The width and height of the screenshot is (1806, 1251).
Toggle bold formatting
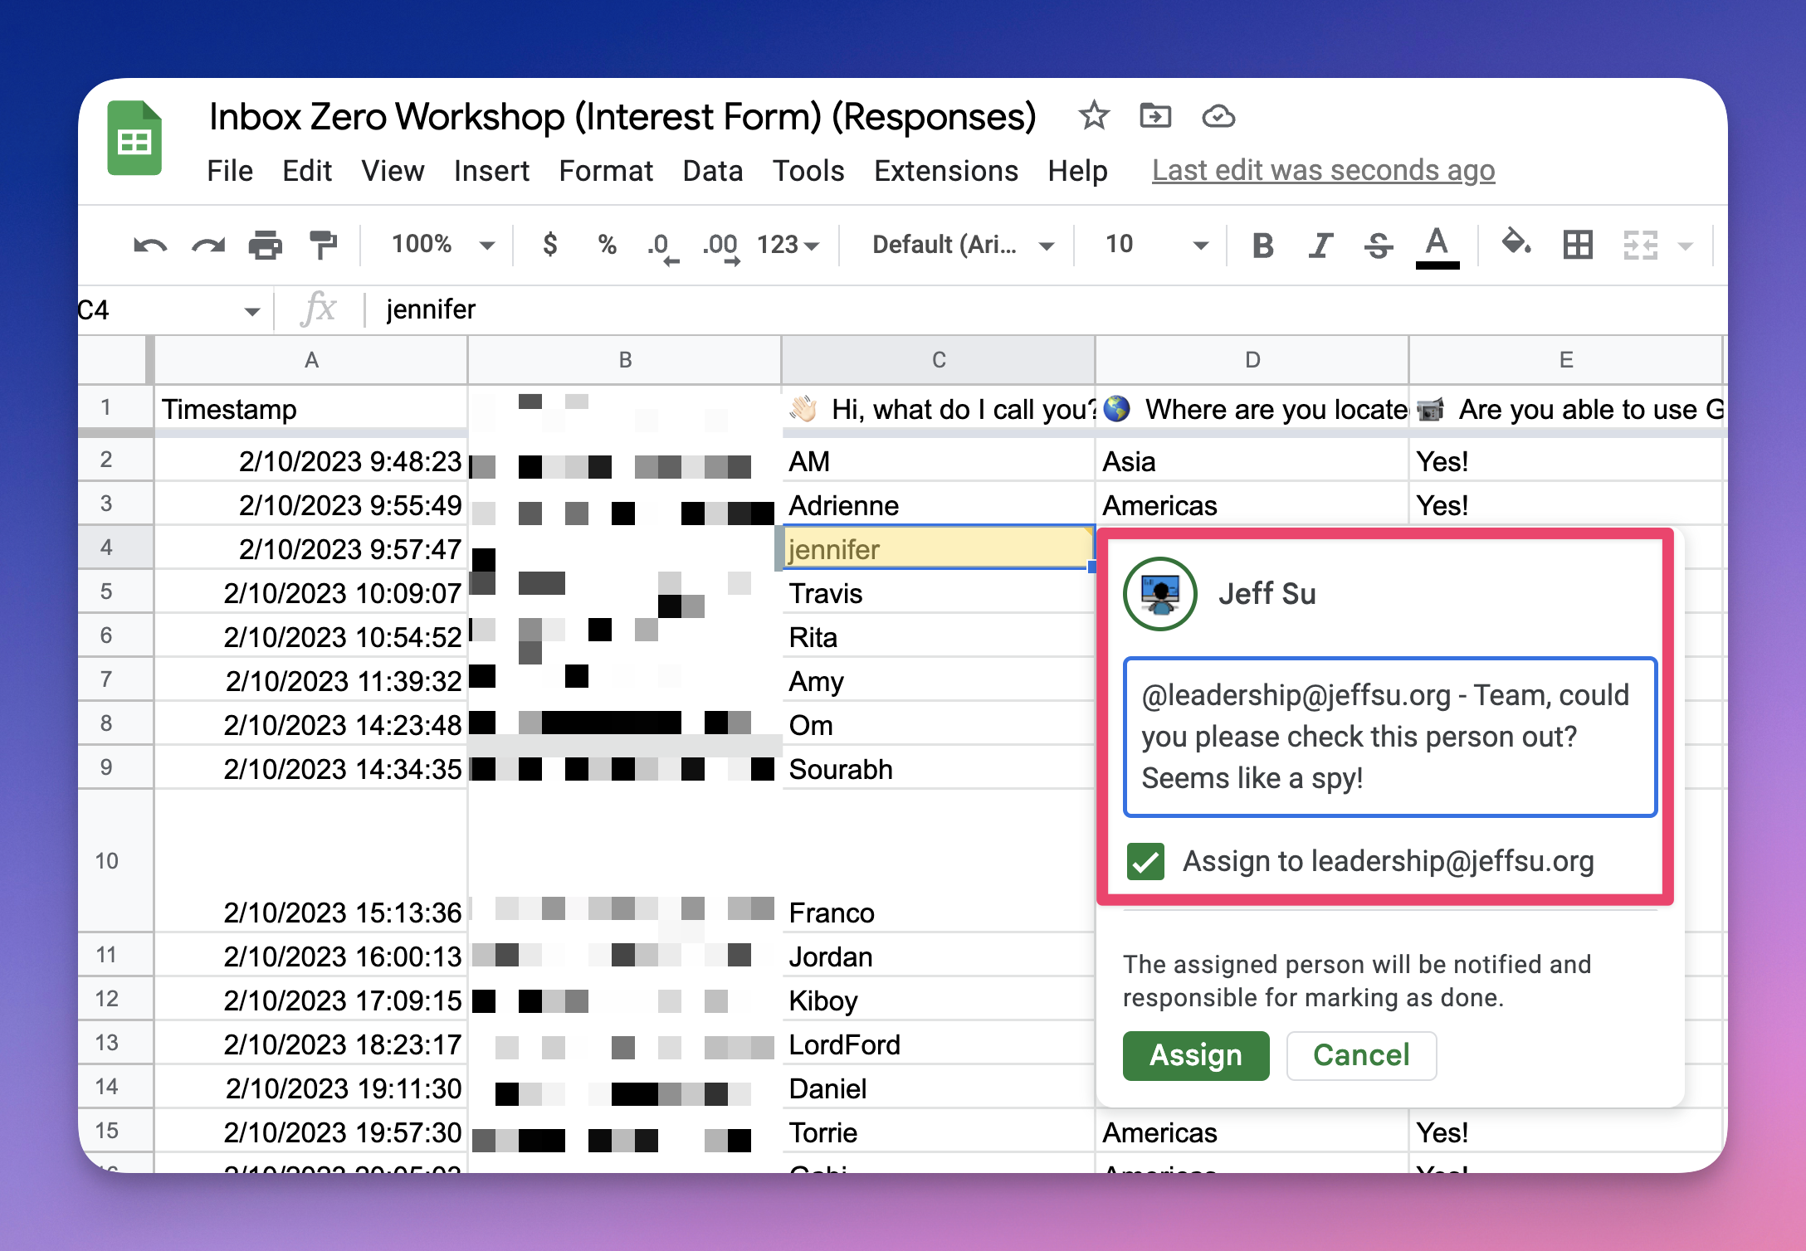[1262, 246]
